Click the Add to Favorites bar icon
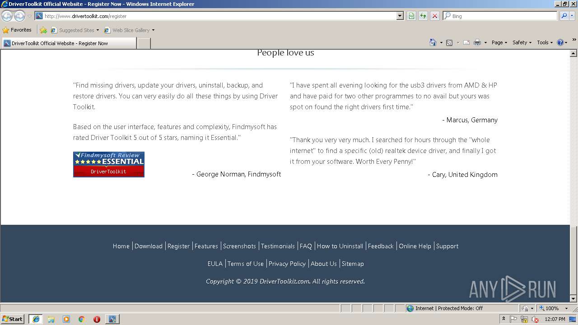The height and width of the screenshot is (325, 578). pyautogui.click(x=43, y=30)
